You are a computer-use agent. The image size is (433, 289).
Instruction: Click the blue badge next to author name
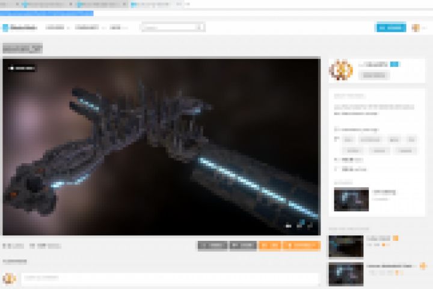[x=395, y=64]
